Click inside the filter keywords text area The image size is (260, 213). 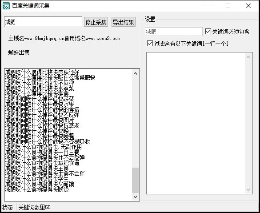[196, 123]
